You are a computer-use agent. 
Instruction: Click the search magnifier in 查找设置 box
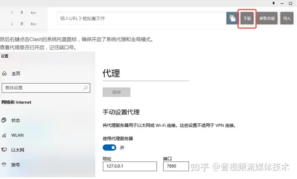(86, 88)
